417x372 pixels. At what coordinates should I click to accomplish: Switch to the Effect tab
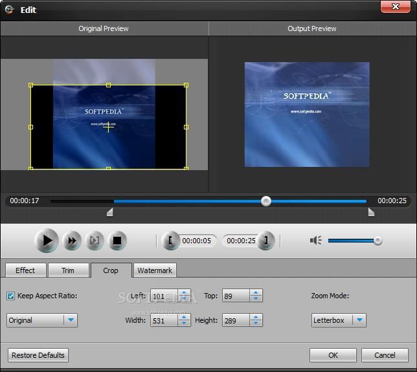25,270
